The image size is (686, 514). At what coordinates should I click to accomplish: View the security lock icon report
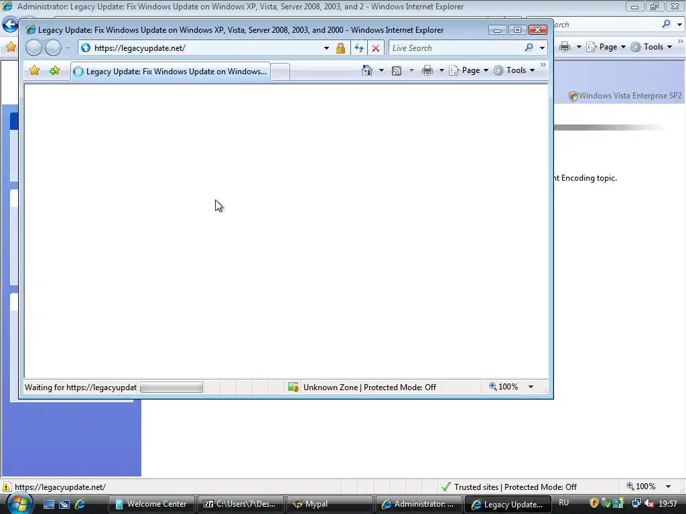pyautogui.click(x=340, y=48)
